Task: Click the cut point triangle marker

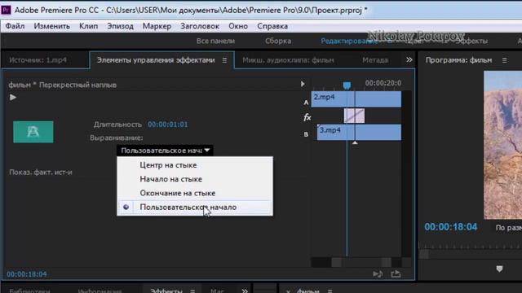Action: pyautogui.click(x=355, y=142)
